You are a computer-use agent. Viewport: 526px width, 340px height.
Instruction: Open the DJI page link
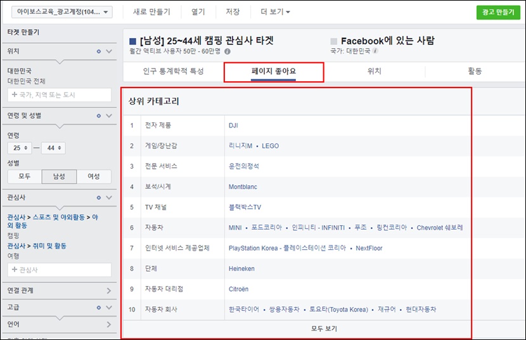[x=233, y=126]
